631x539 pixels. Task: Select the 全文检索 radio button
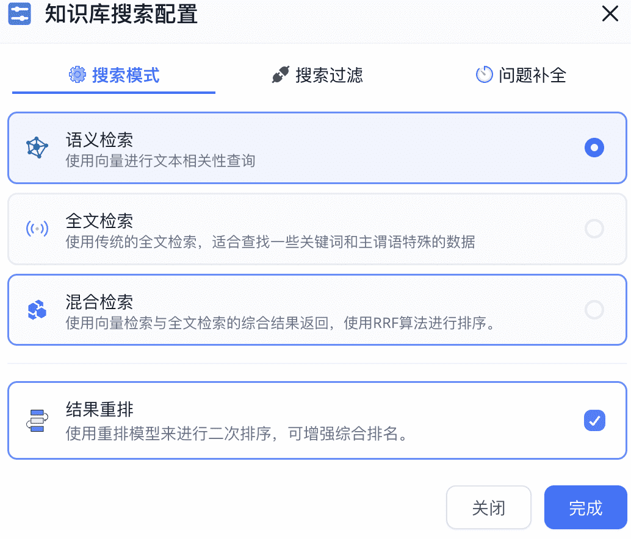tap(594, 229)
